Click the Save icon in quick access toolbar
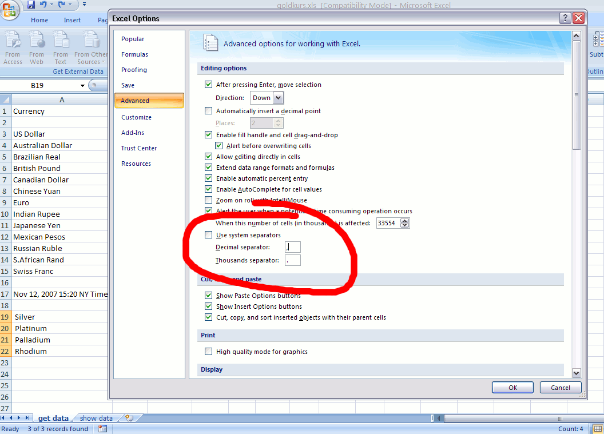Viewport: 604px width, 434px height. pos(31,5)
